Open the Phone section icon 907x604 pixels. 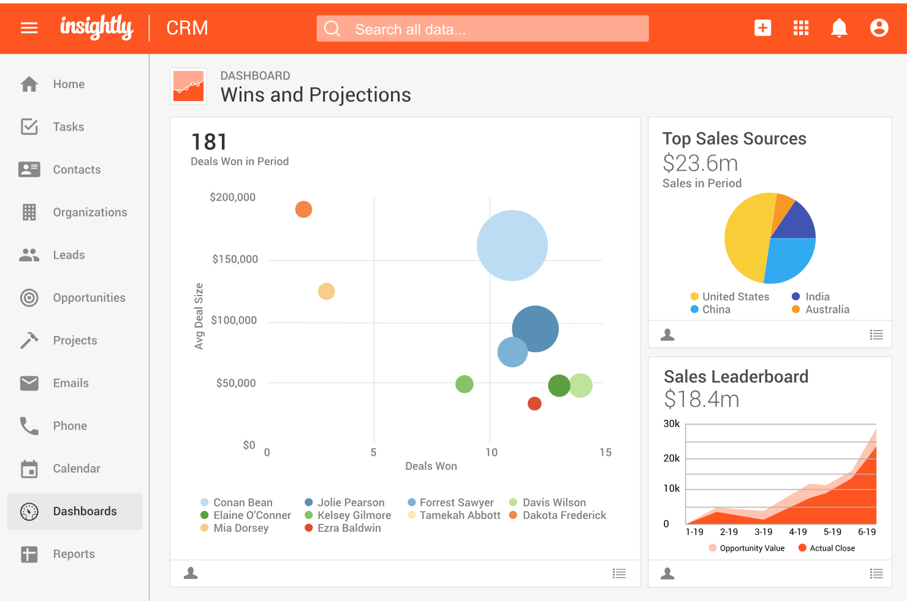(29, 426)
